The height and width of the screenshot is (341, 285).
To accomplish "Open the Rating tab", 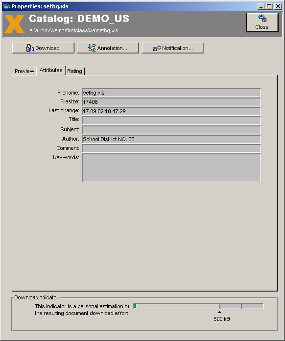I will pyautogui.click(x=74, y=71).
